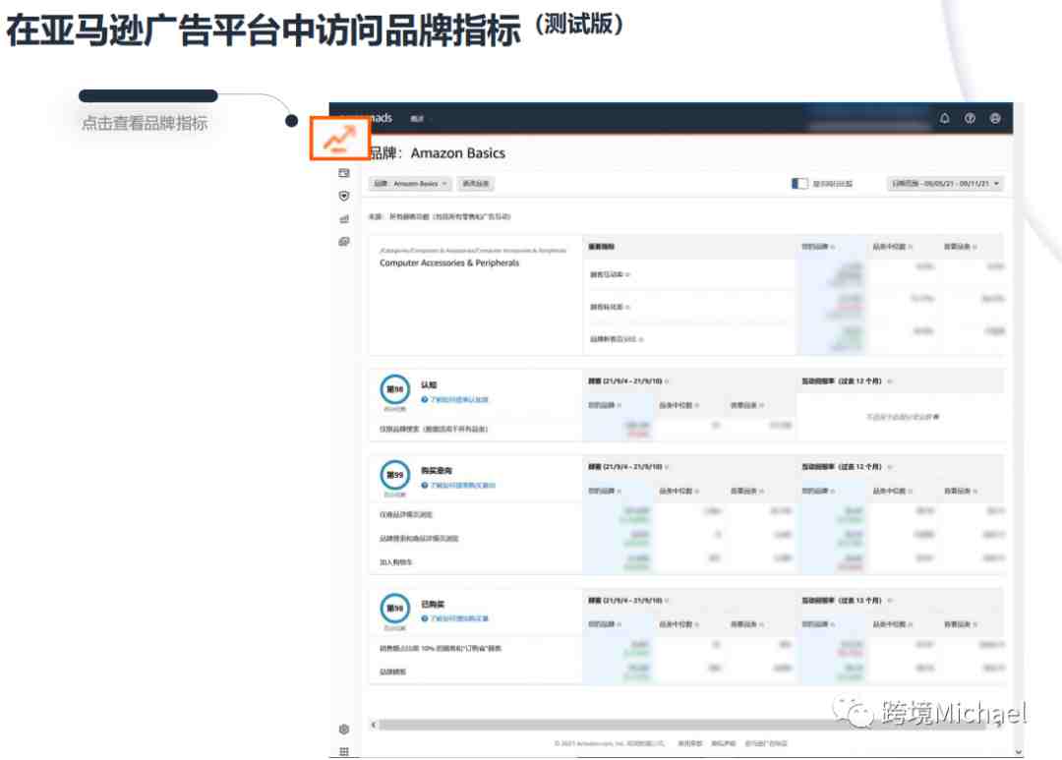Select the 第98 percentile circle beside 认知
Screen dimensions: 1062x760
pyautogui.click(x=395, y=389)
